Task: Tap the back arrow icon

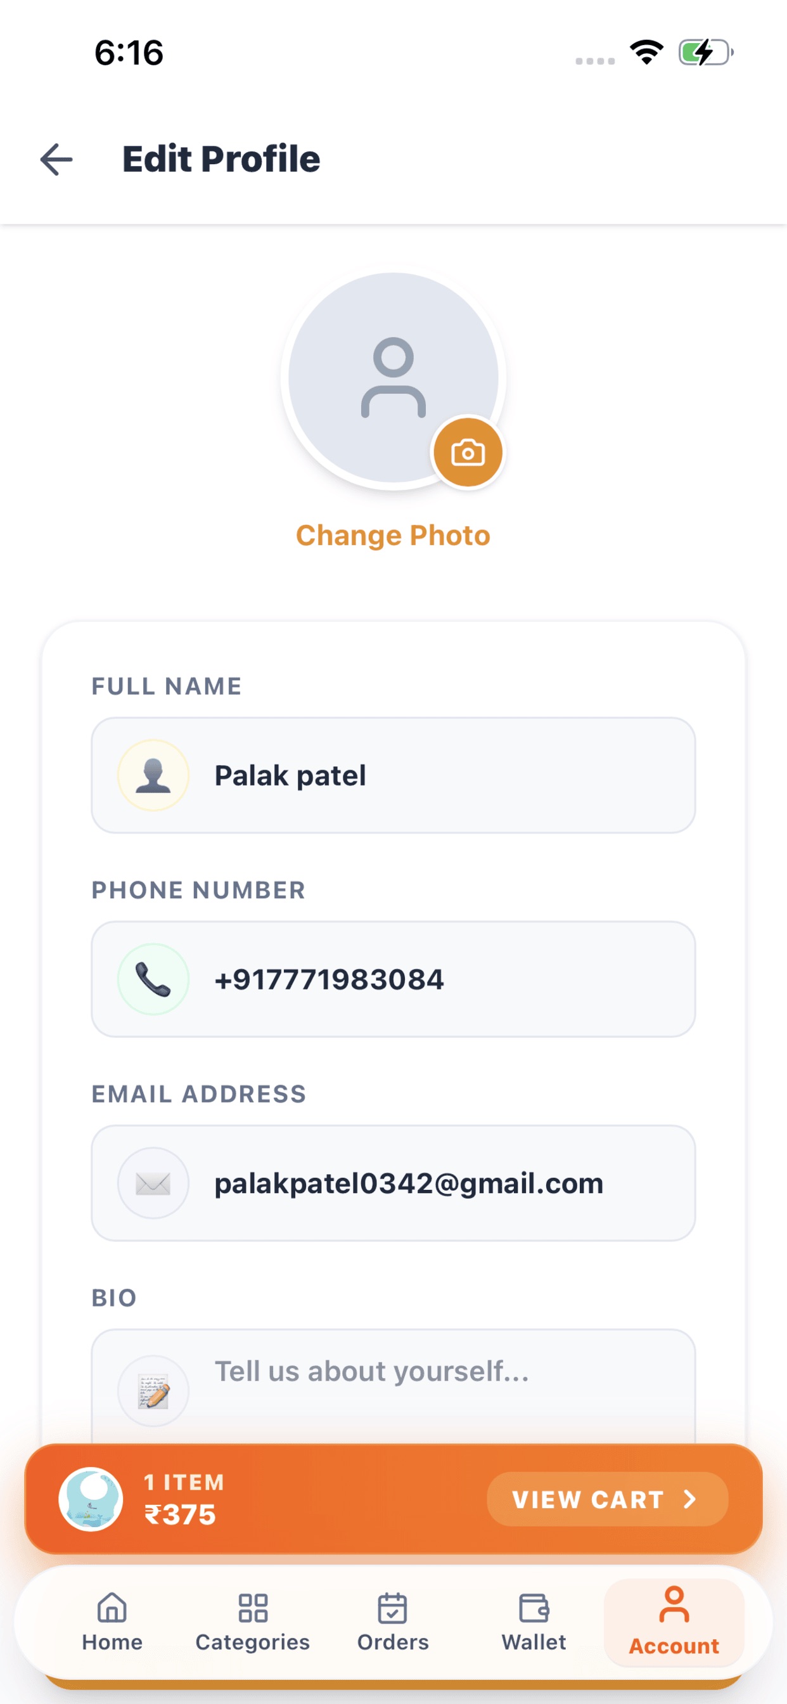Action: click(x=56, y=159)
